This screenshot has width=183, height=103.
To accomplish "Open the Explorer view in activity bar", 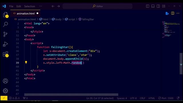I will coord(5,15).
